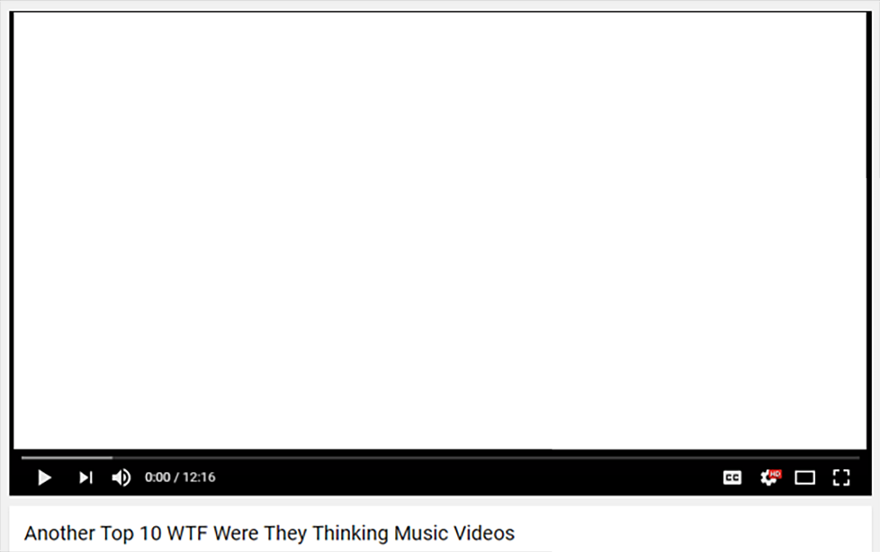Mute the video using the speaker icon
The image size is (880, 552).
point(121,477)
